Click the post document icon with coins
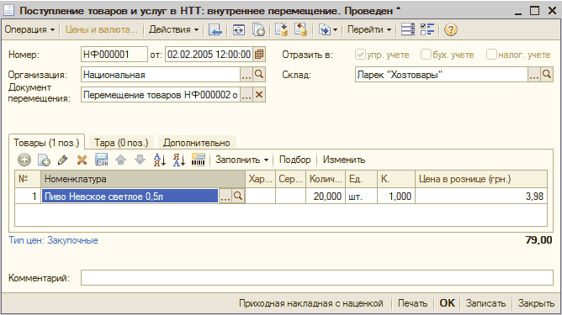The image size is (562, 315). tap(281, 29)
